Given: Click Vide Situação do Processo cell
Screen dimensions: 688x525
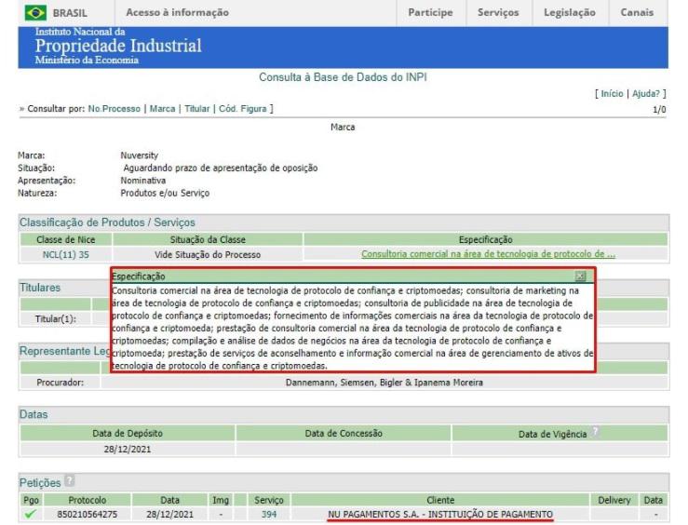Looking at the screenshot, I should [x=208, y=254].
